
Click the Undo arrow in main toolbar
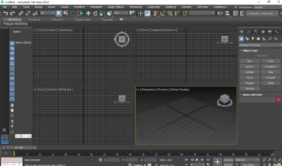coord(5,13)
